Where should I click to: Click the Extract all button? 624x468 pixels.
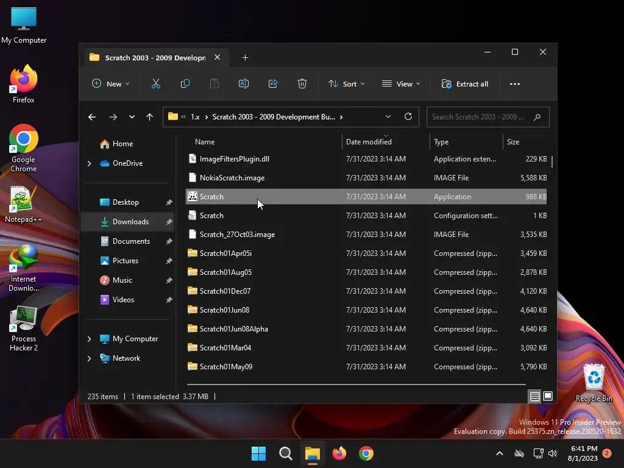tap(465, 84)
